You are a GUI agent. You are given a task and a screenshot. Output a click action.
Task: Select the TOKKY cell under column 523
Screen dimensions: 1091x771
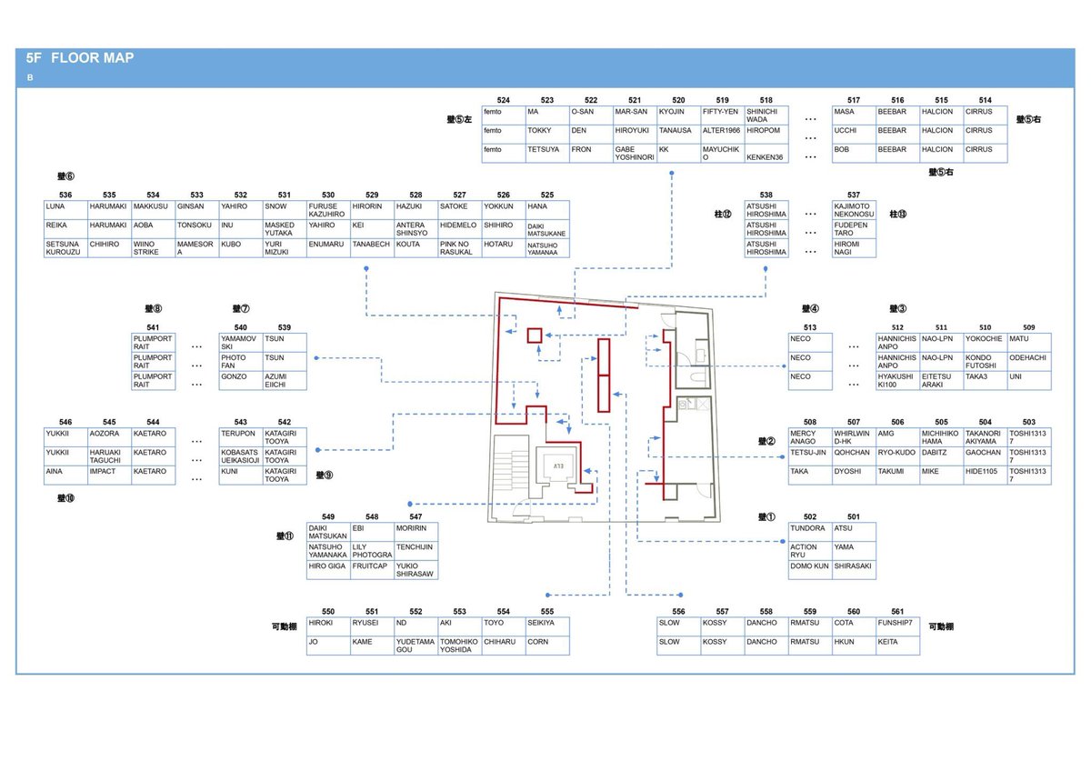click(x=548, y=135)
